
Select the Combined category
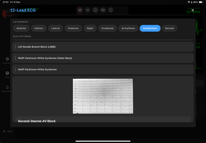point(108,28)
